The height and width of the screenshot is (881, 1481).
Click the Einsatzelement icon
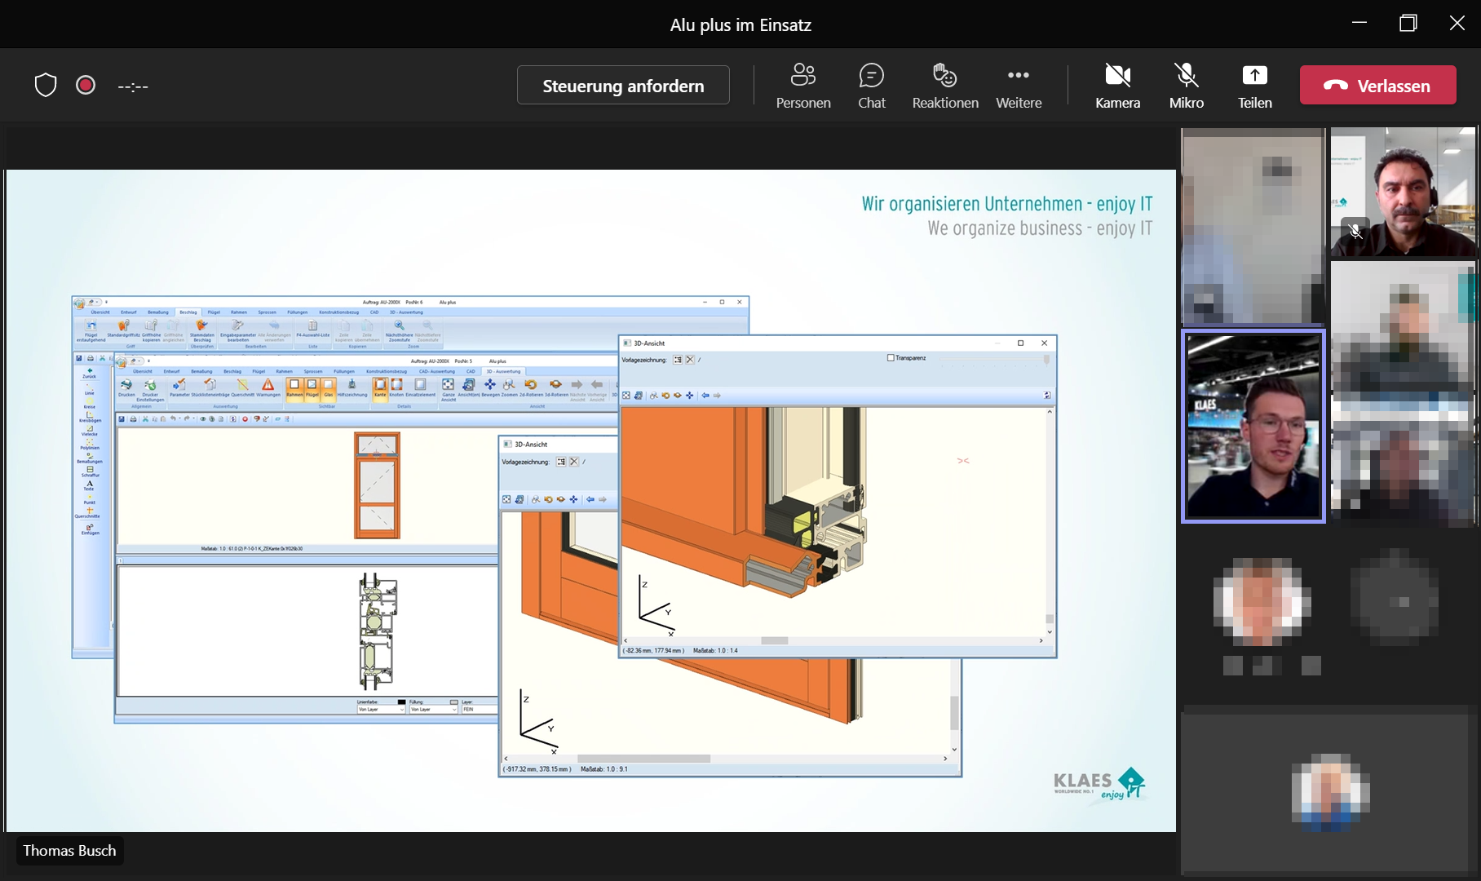[421, 387]
